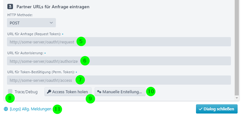Focus the URL für Autorisierung field
This screenshot has height=117, width=243.
pos(119,61)
